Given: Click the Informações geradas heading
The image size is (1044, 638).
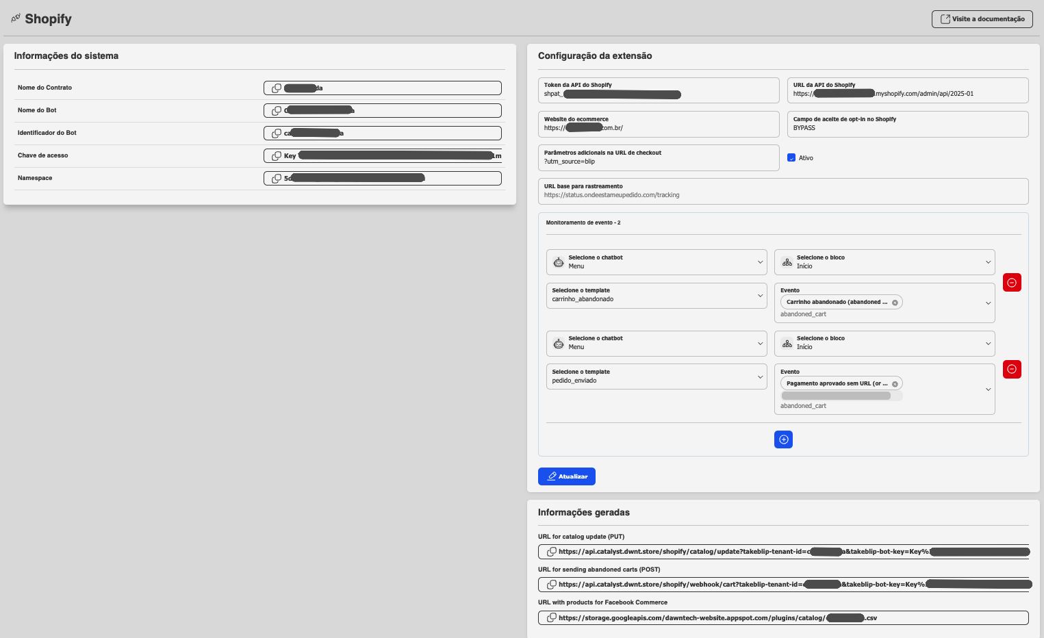Looking at the screenshot, I should coord(584,513).
